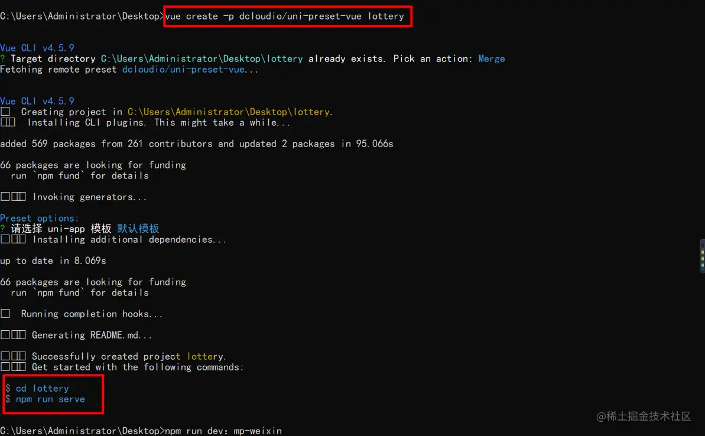Click the 'vue create -p dcloudio/uni-preset-vue lottery' command
This screenshot has height=436, width=705.
tap(285, 17)
